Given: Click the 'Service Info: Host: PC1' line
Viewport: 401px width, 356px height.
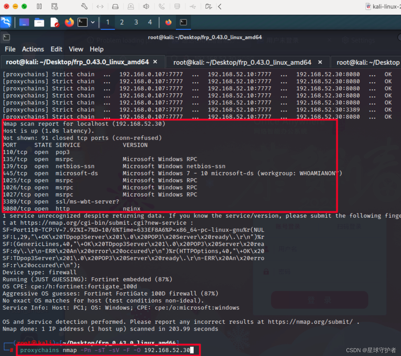Looking at the screenshot, I should [121, 308].
